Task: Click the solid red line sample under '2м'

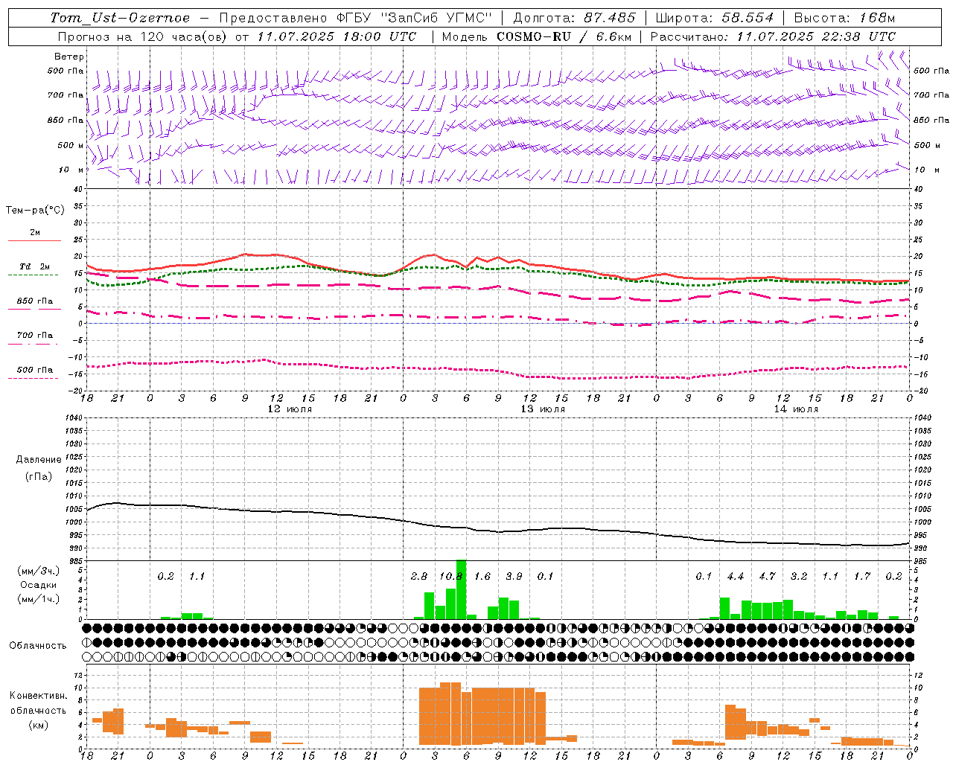Action: (x=34, y=241)
